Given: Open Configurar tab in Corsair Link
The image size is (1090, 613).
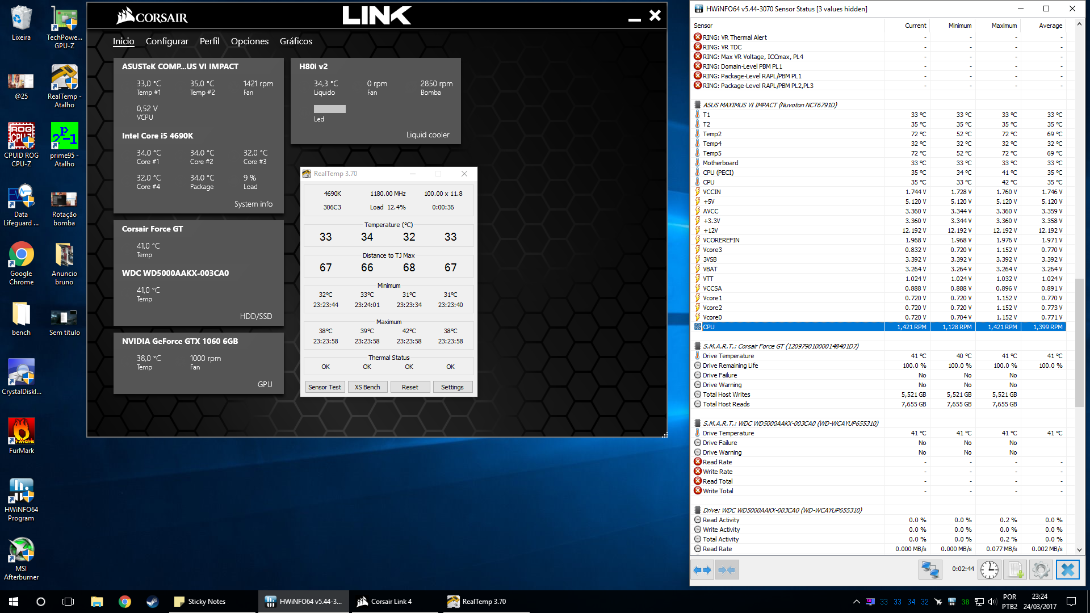Looking at the screenshot, I should 167,41.
